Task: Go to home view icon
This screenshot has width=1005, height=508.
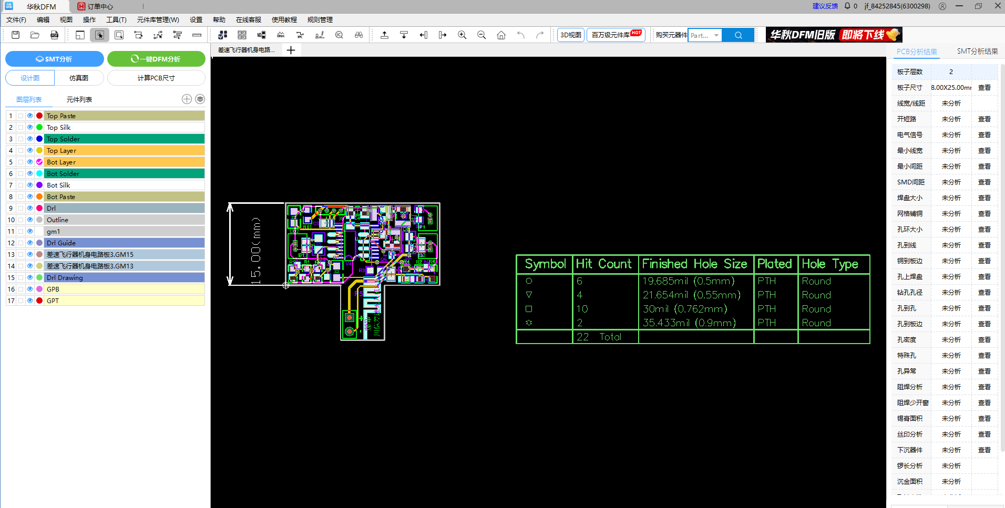Action: 501,35
